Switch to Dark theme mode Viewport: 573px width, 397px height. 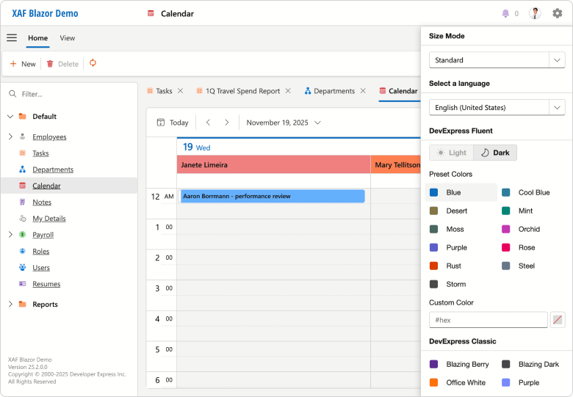[495, 153]
